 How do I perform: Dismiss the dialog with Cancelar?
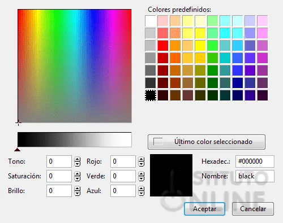click(x=253, y=209)
